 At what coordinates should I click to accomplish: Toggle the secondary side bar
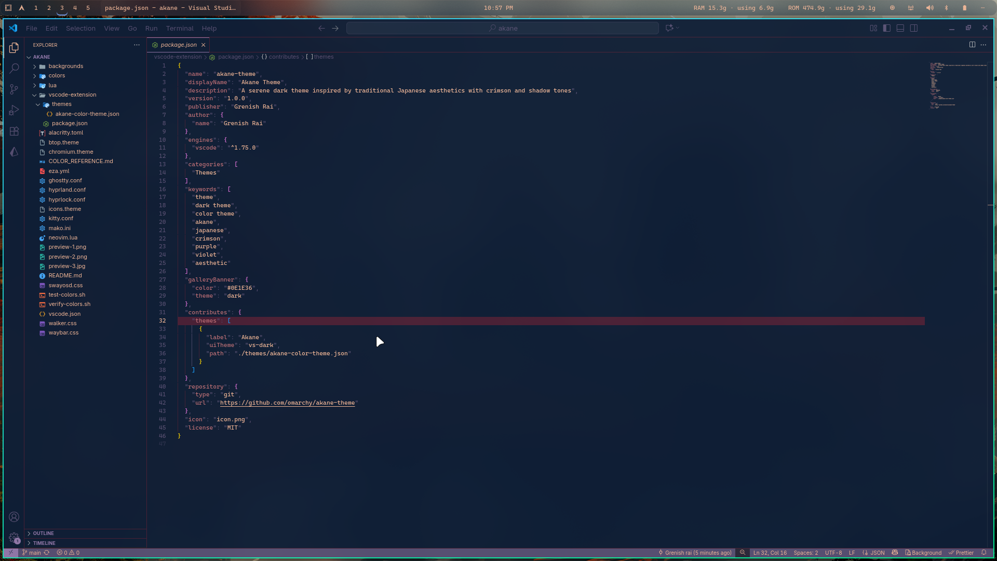click(x=914, y=29)
